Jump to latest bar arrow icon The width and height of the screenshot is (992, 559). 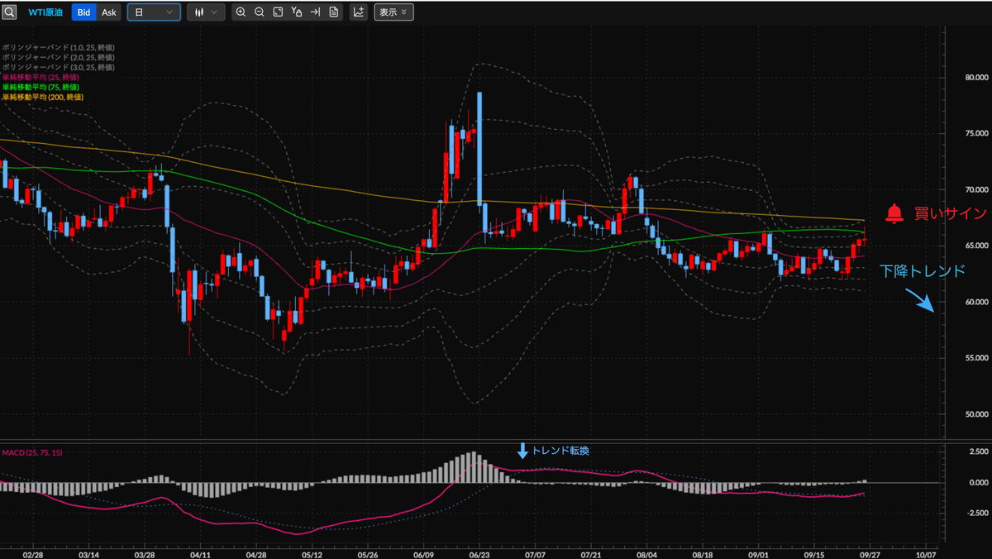tap(315, 12)
